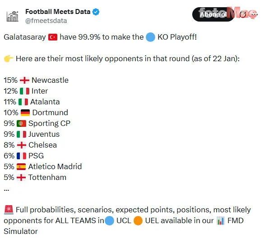The height and width of the screenshot is (238, 264).
Task: Click the orange circle before UEL
Action: (x=138, y=220)
